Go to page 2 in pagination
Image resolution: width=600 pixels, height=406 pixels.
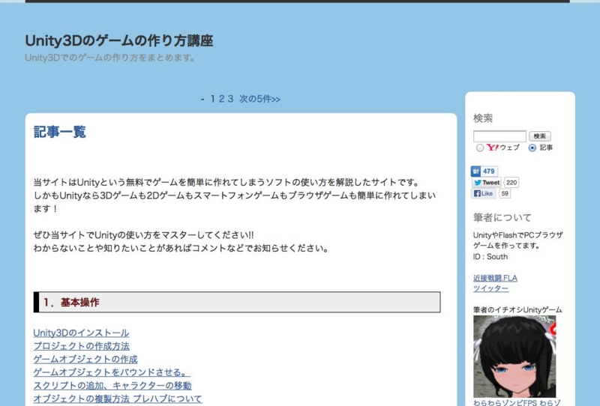[221, 99]
